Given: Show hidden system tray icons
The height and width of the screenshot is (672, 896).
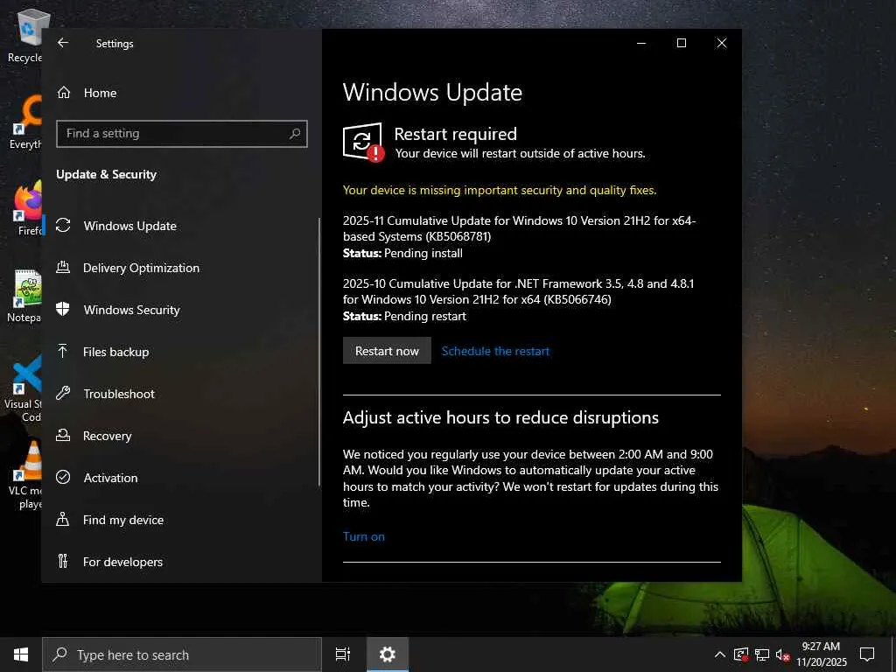Looking at the screenshot, I should [x=720, y=654].
